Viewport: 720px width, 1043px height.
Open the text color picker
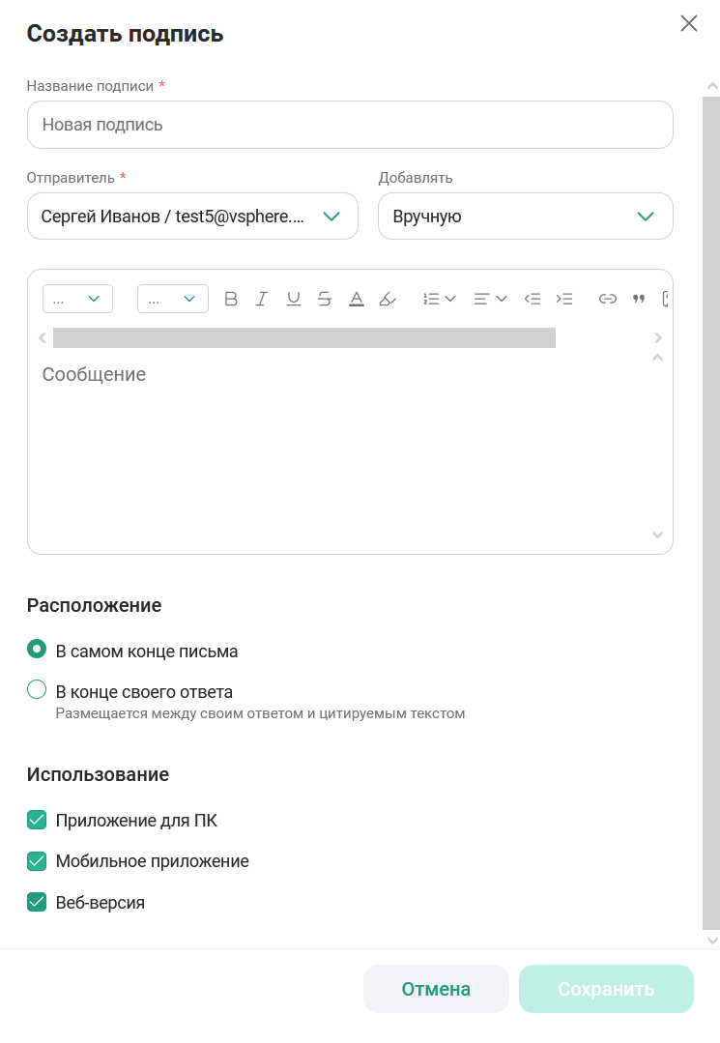point(356,299)
